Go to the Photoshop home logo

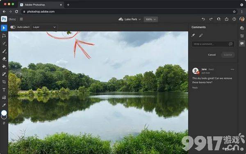4,19
